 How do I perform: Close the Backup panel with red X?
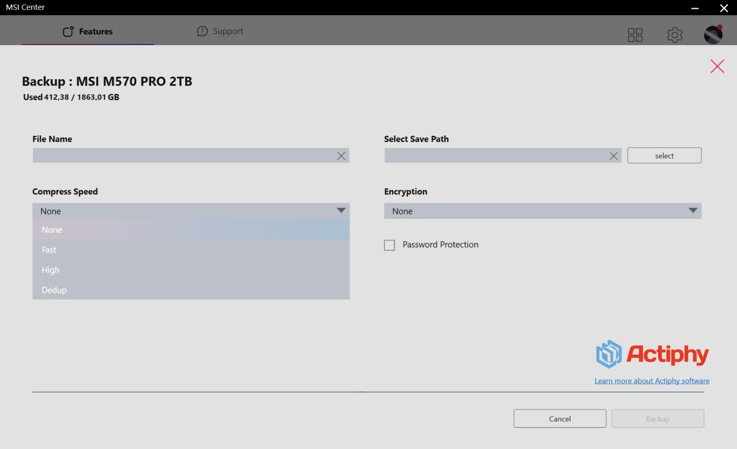coord(717,66)
